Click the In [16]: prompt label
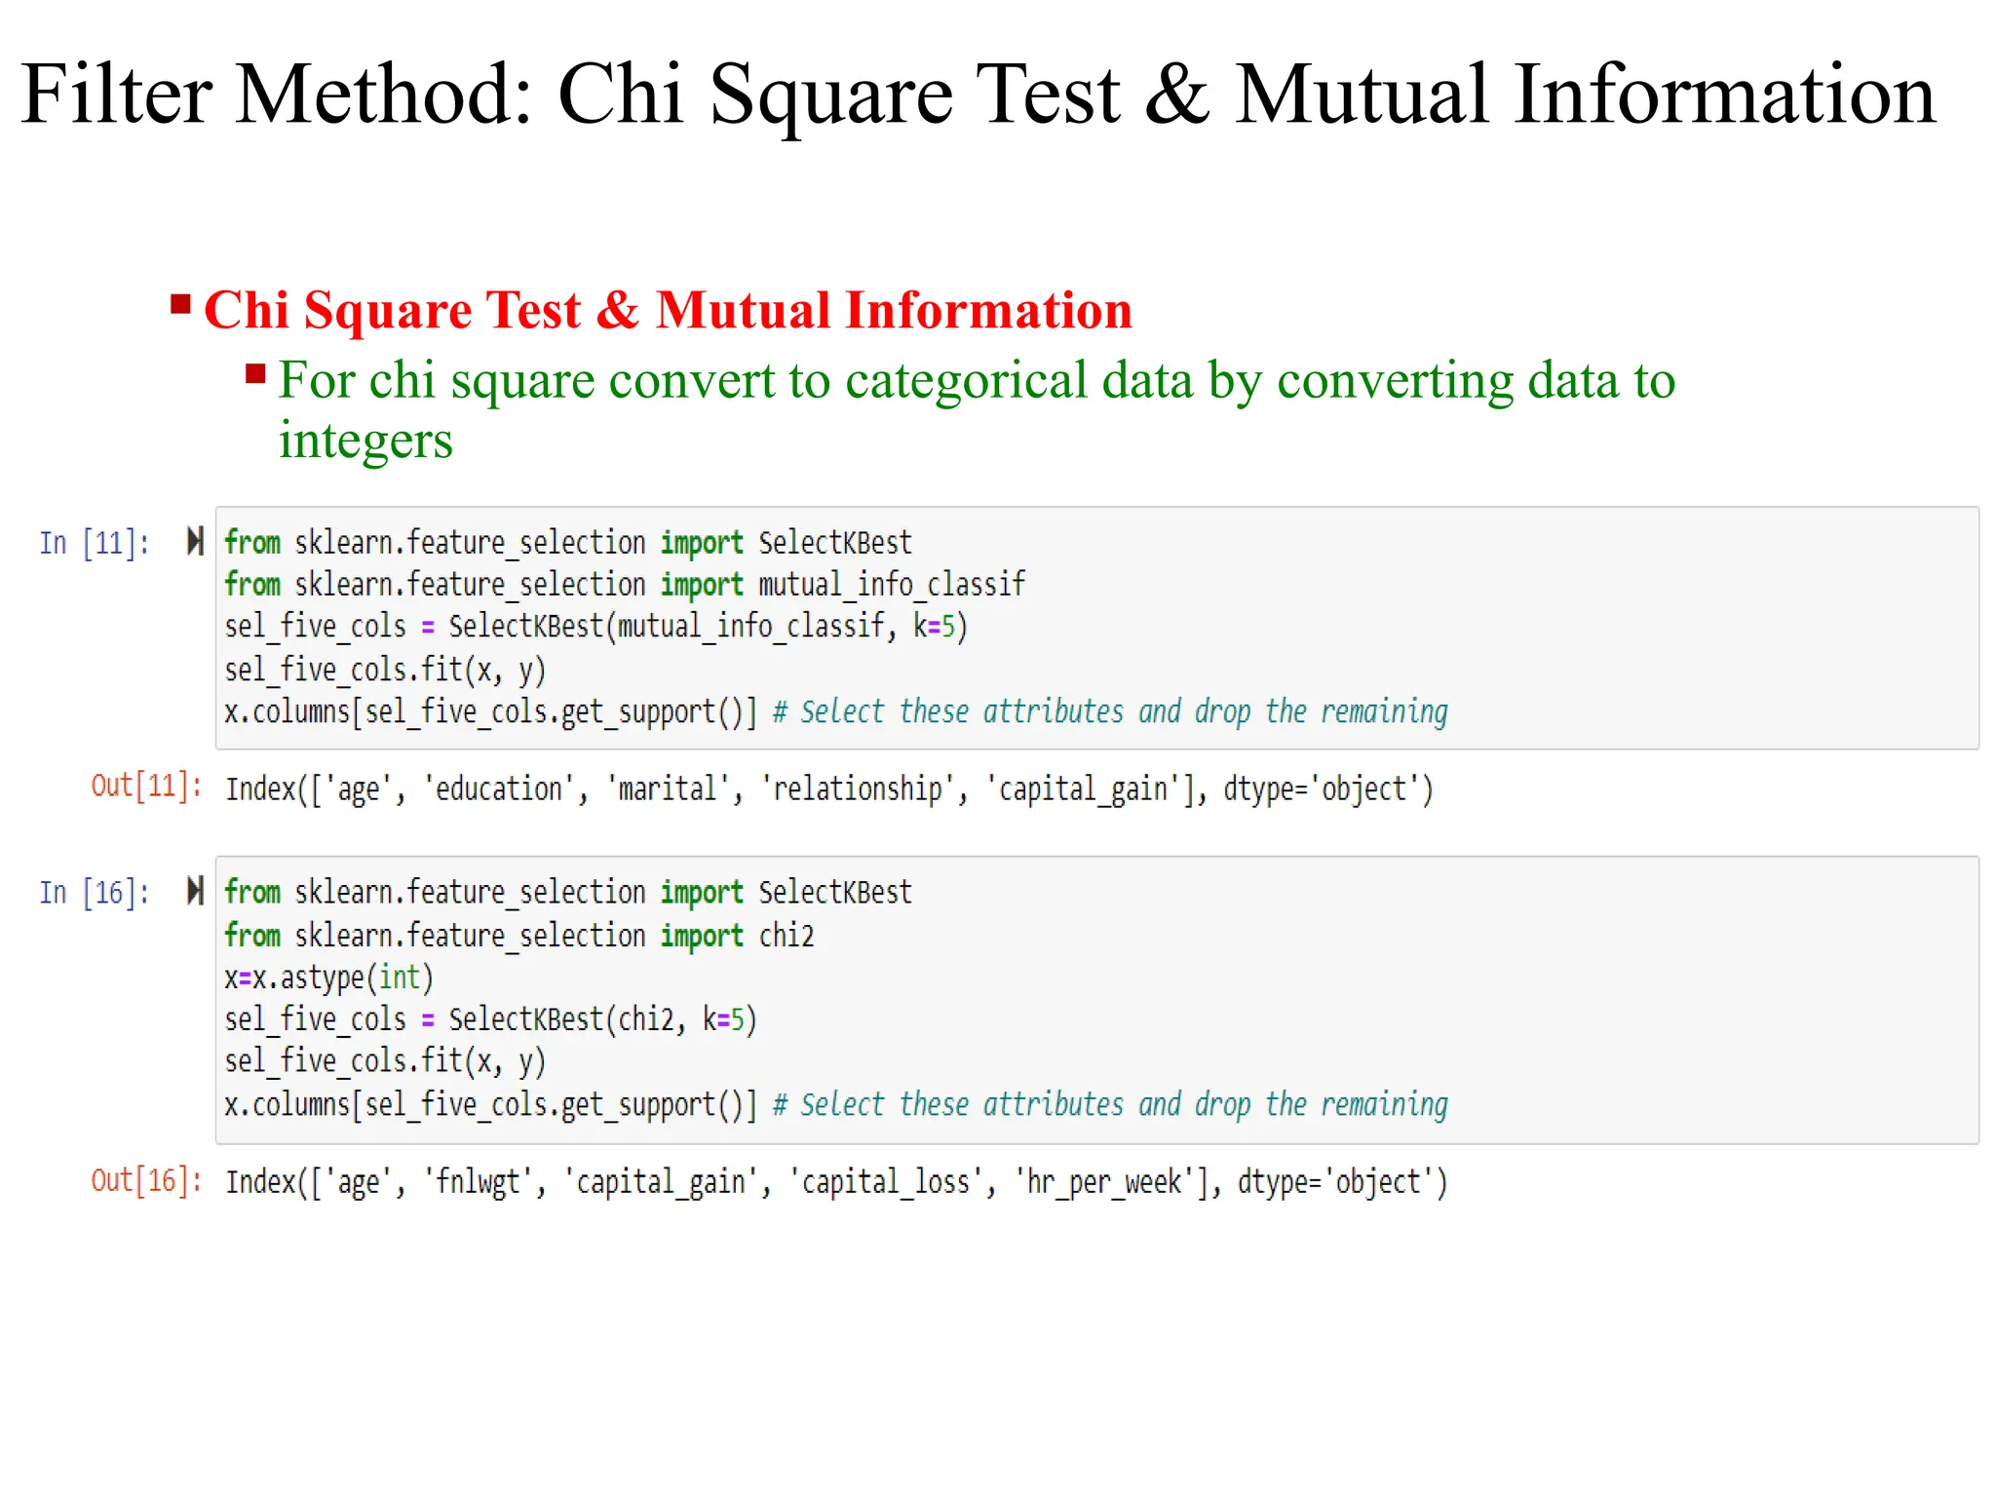The width and height of the screenshot is (1996, 1497). 95,893
